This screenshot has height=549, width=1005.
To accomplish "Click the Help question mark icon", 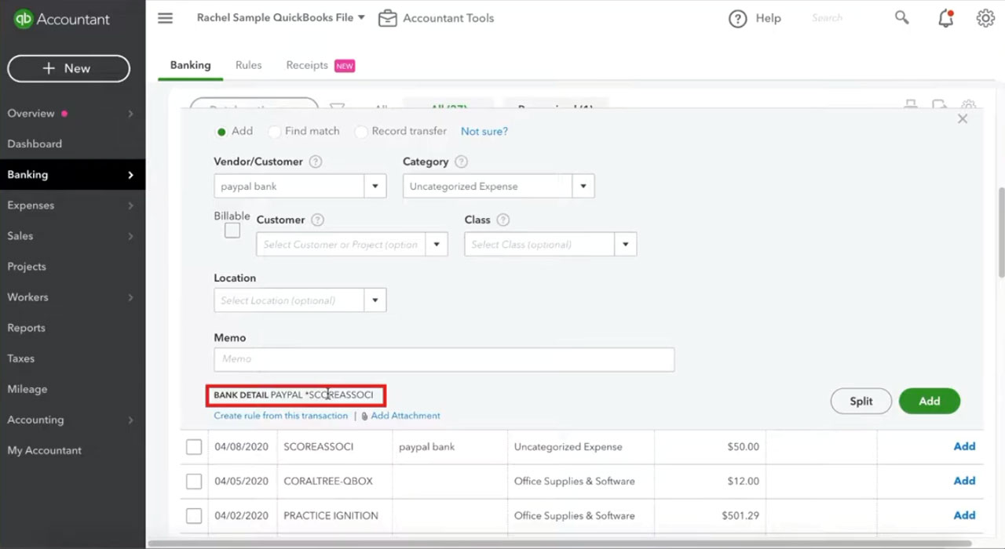I will click(x=737, y=19).
